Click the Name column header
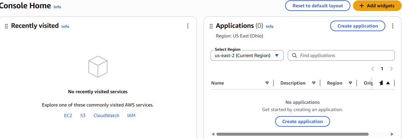The height and width of the screenshot is (139, 402). [217, 83]
